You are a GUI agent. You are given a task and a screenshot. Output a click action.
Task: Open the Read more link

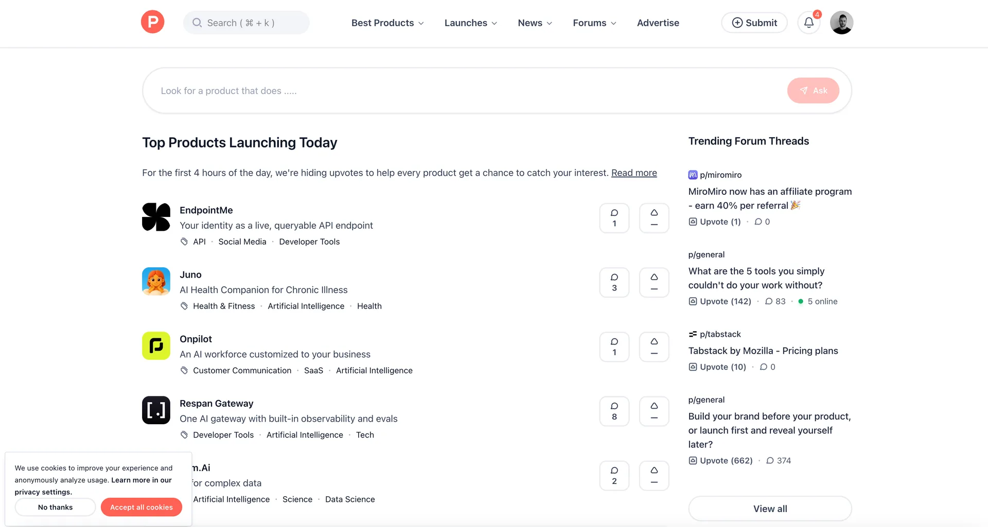[634, 173]
